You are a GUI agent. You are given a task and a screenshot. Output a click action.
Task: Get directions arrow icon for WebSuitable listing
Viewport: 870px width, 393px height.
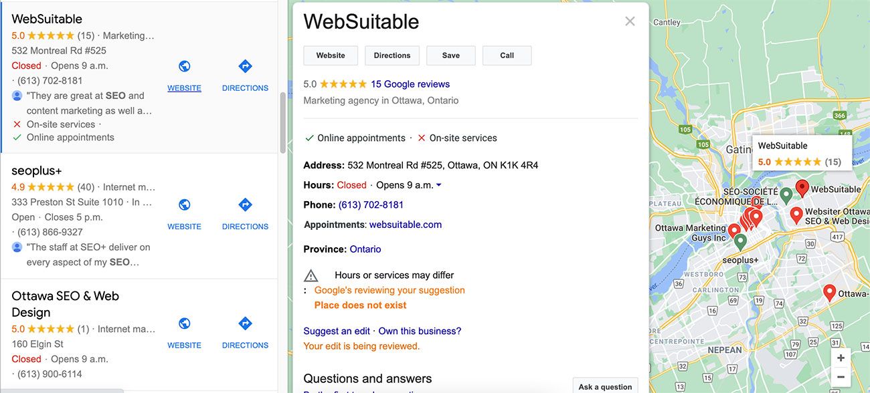[245, 66]
